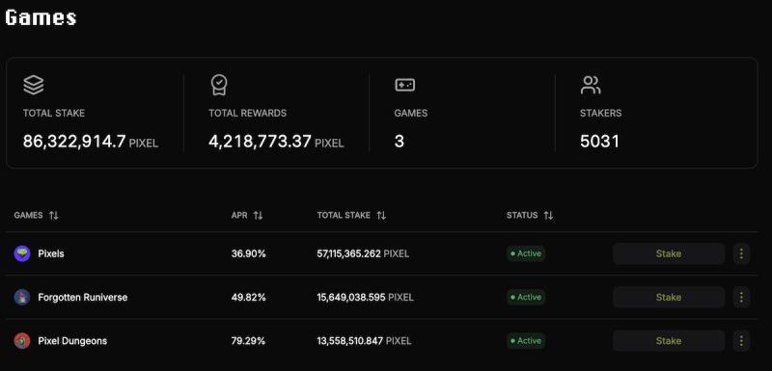The width and height of the screenshot is (772, 371).
Task: Click the Forgotten Runiverse game logo
Action: [22, 298]
